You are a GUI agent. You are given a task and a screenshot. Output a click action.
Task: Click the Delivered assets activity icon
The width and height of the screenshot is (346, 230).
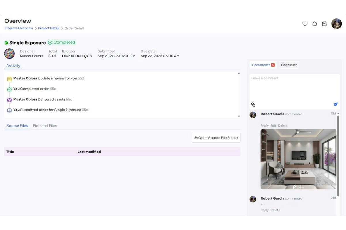9,99
